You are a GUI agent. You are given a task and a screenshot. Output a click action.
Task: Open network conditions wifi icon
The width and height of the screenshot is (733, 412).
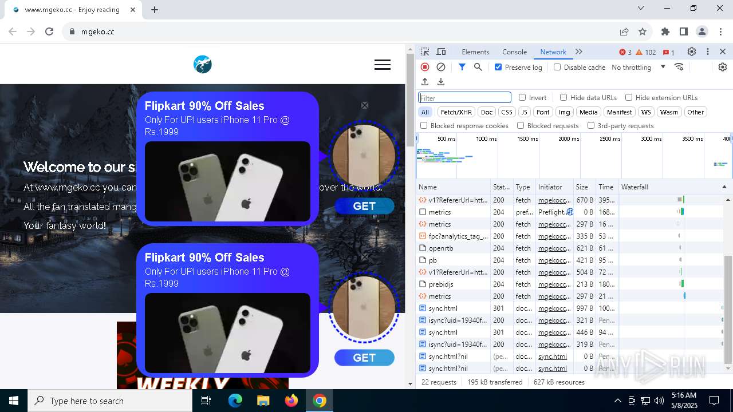click(679, 67)
